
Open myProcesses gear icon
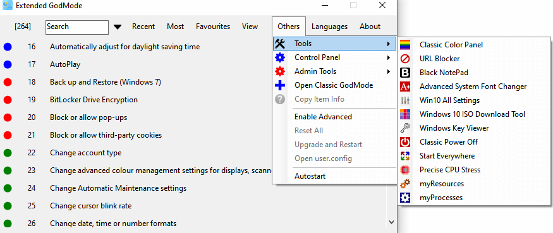[405, 198]
